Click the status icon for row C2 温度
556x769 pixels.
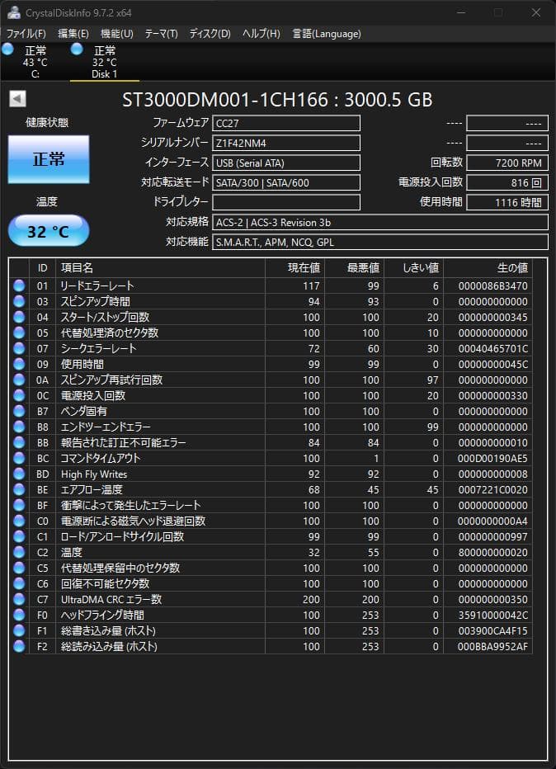pyautogui.click(x=19, y=552)
